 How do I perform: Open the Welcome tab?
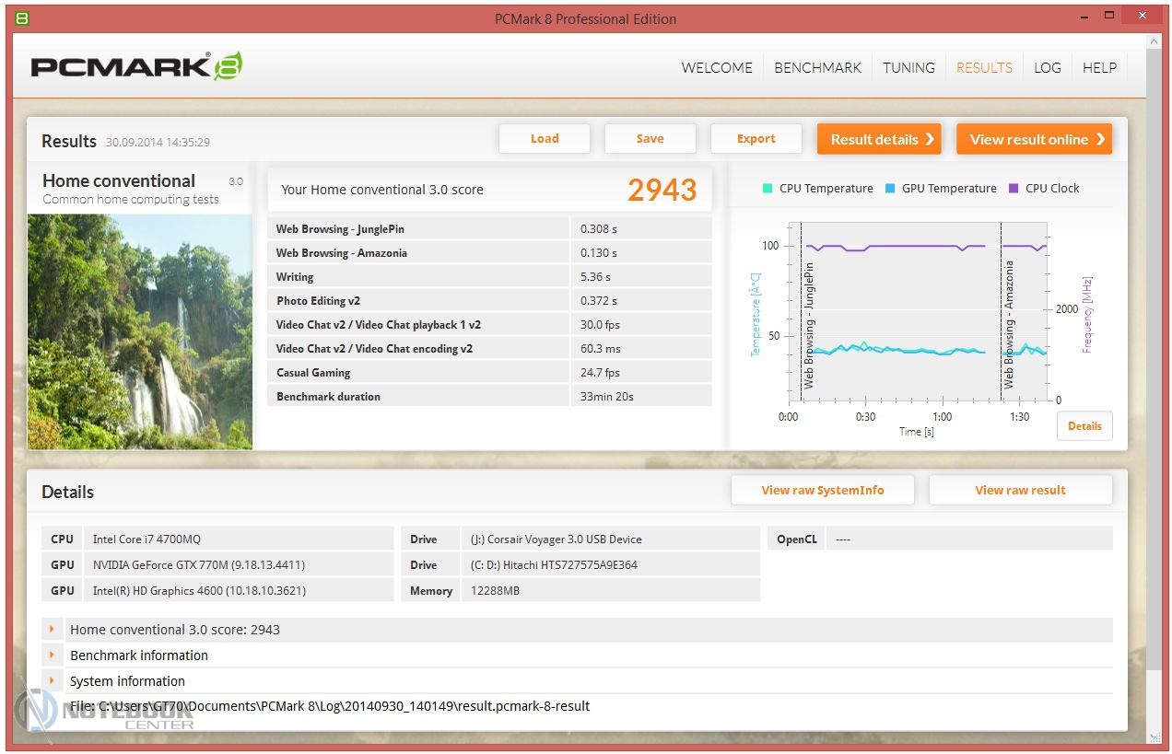coord(717,67)
